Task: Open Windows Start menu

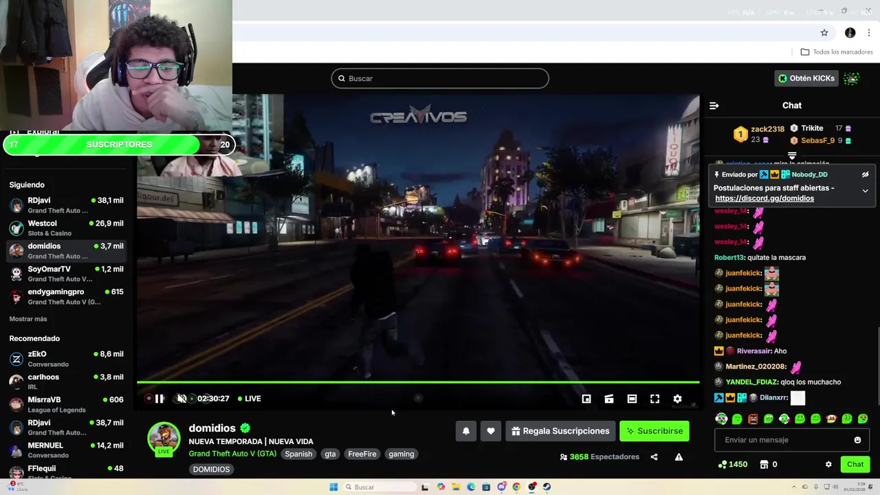Action: (333, 487)
